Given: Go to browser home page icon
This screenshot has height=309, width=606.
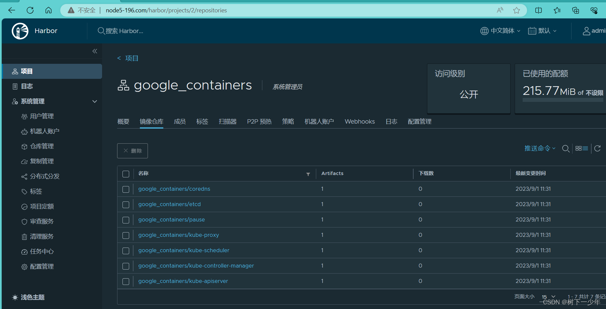Looking at the screenshot, I should point(49,10).
